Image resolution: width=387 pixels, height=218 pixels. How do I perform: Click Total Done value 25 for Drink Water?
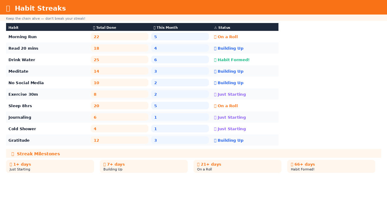(x=119, y=60)
